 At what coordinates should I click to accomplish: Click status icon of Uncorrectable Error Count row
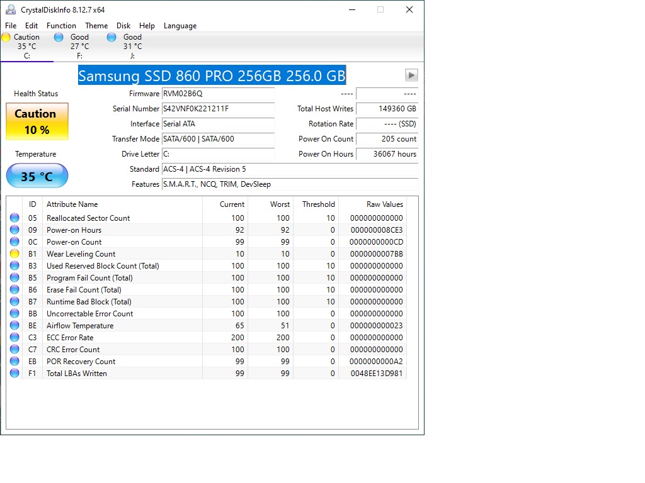[14, 313]
